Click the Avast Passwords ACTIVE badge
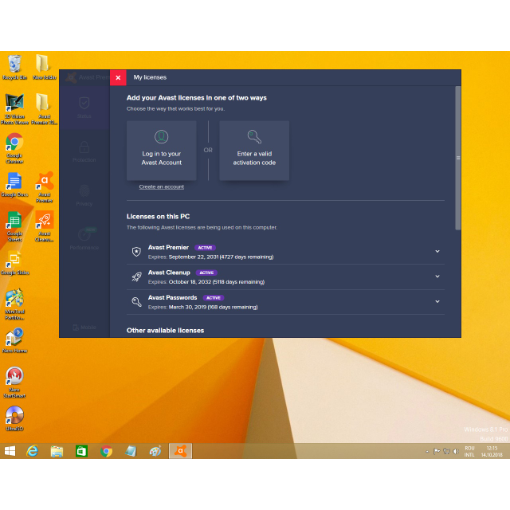Image resolution: width=510 pixels, height=510 pixels. click(x=214, y=298)
